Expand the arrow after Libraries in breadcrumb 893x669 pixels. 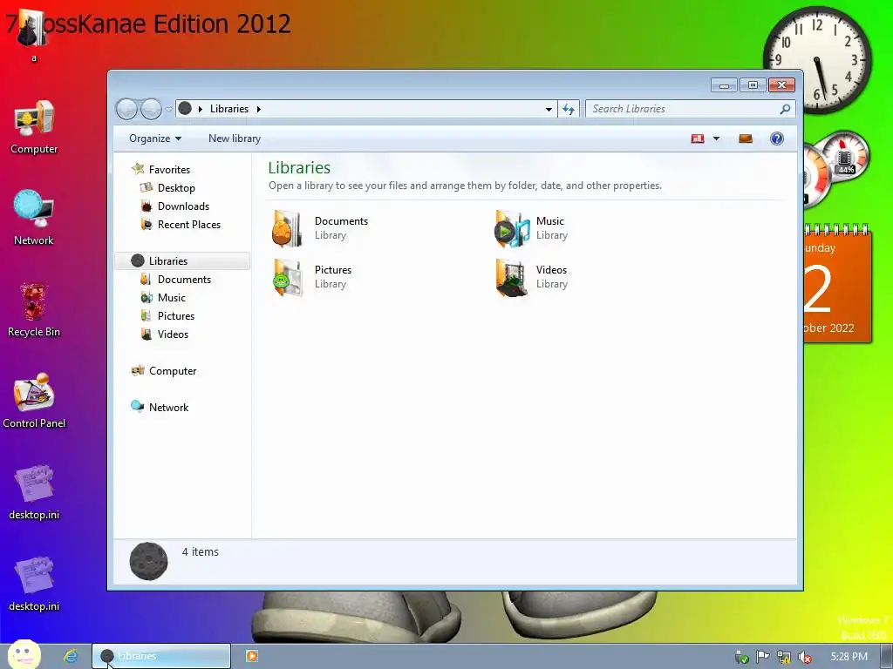[x=258, y=109]
